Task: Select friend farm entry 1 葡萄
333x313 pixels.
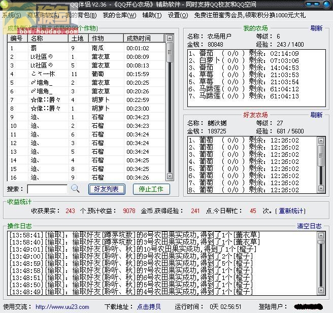Action: tap(244, 140)
